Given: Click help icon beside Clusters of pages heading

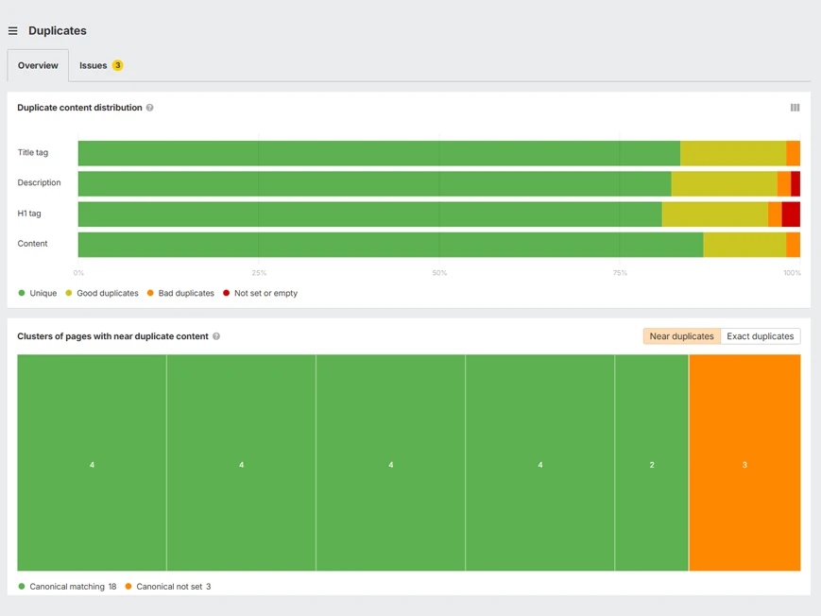Looking at the screenshot, I should pos(216,336).
